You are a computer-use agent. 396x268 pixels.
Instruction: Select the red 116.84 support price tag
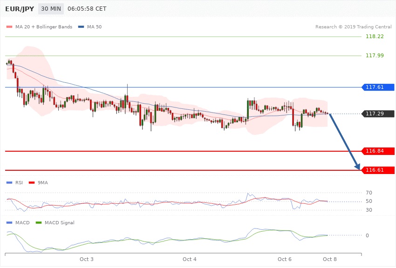(x=378, y=151)
